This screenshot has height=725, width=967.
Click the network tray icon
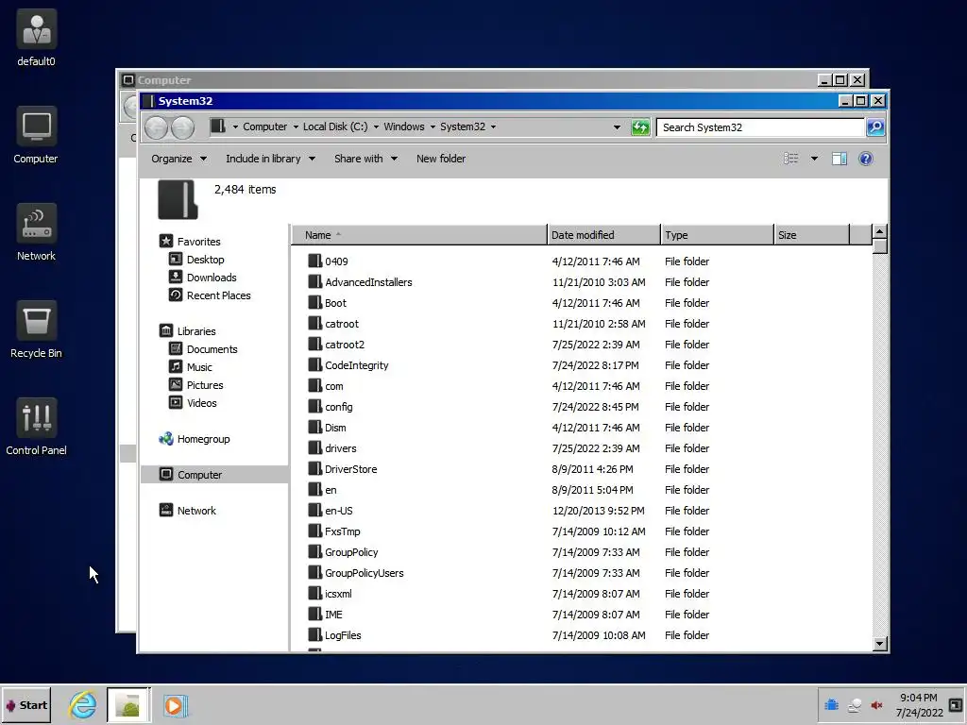tap(854, 705)
